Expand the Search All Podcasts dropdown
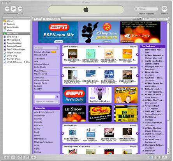This screenshot has height=161, width=173. [x=46, y=102]
